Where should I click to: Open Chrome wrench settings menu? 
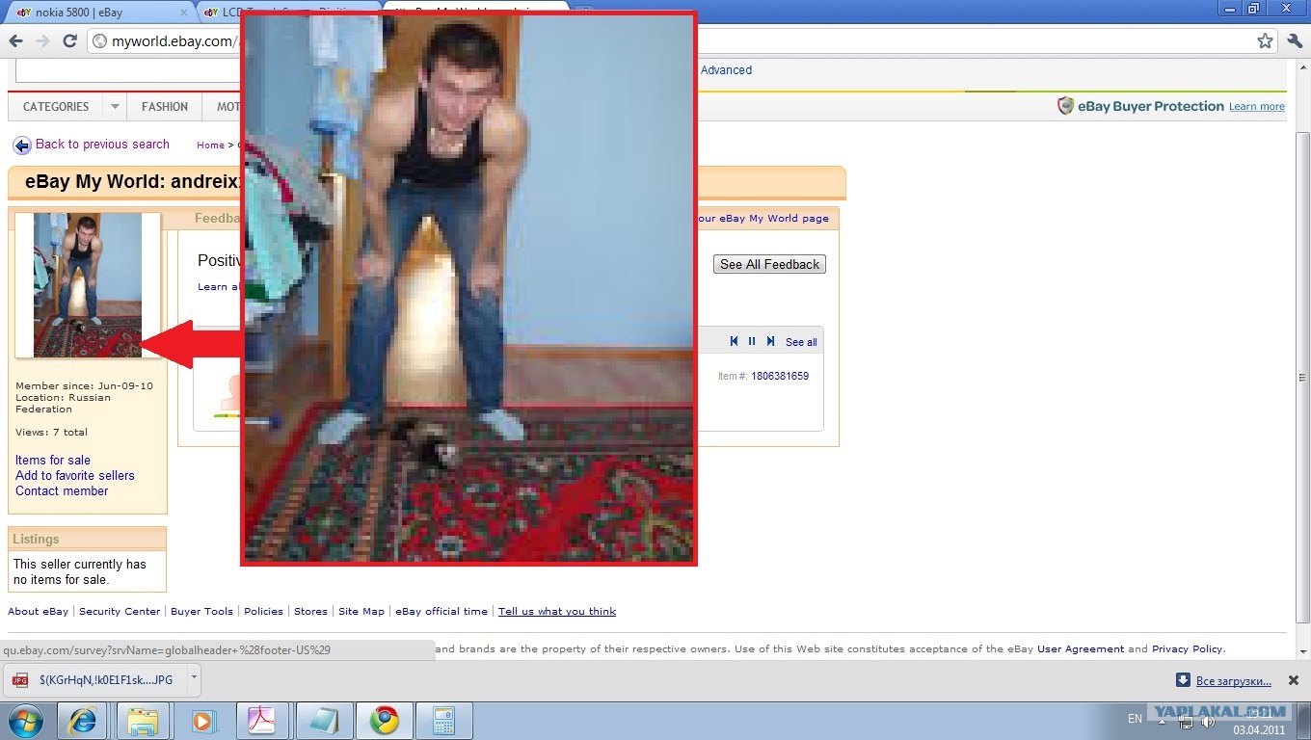tap(1295, 41)
